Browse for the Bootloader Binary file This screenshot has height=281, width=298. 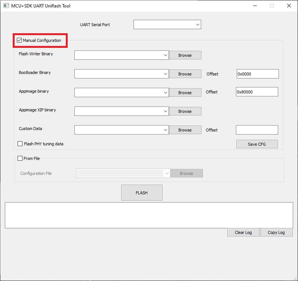185,74
